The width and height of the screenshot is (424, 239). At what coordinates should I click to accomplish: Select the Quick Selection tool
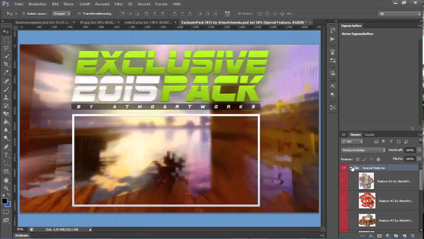[x=6, y=56]
